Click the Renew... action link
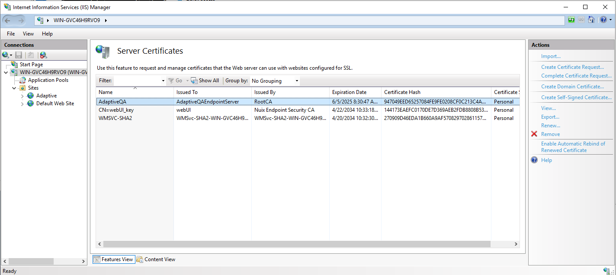616x275 pixels. (551, 126)
